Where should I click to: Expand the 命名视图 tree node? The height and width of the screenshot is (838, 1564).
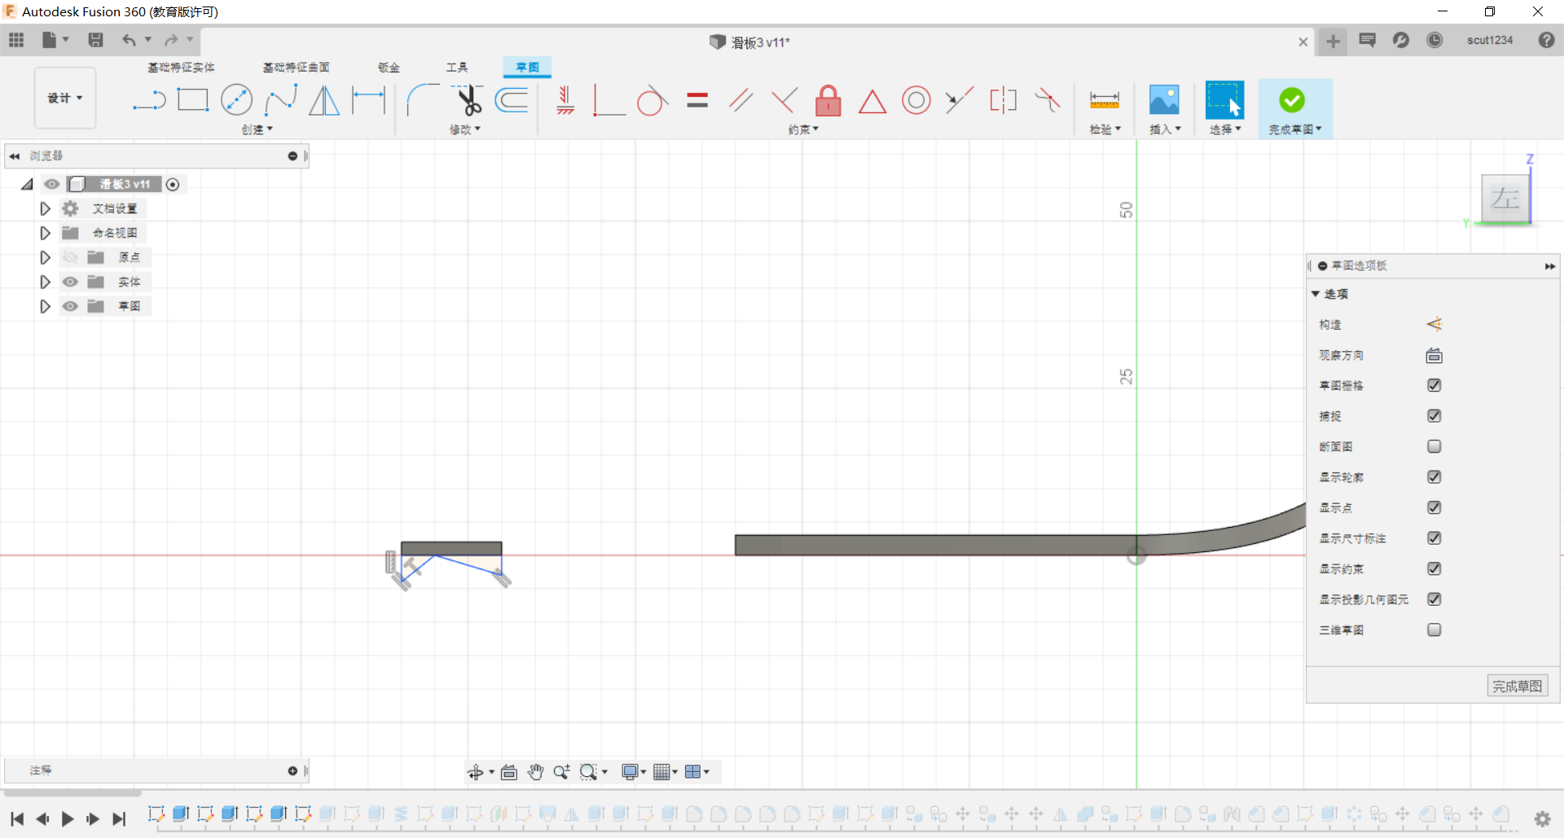point(46,233)
